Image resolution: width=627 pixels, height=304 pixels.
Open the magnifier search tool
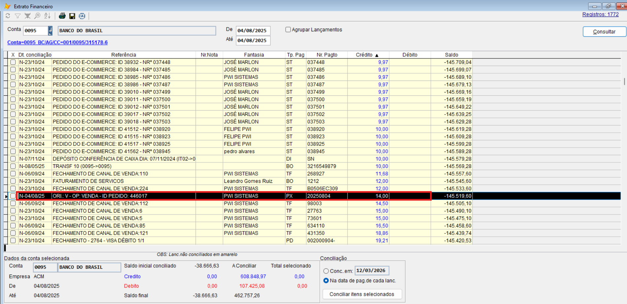click(38, 16)
